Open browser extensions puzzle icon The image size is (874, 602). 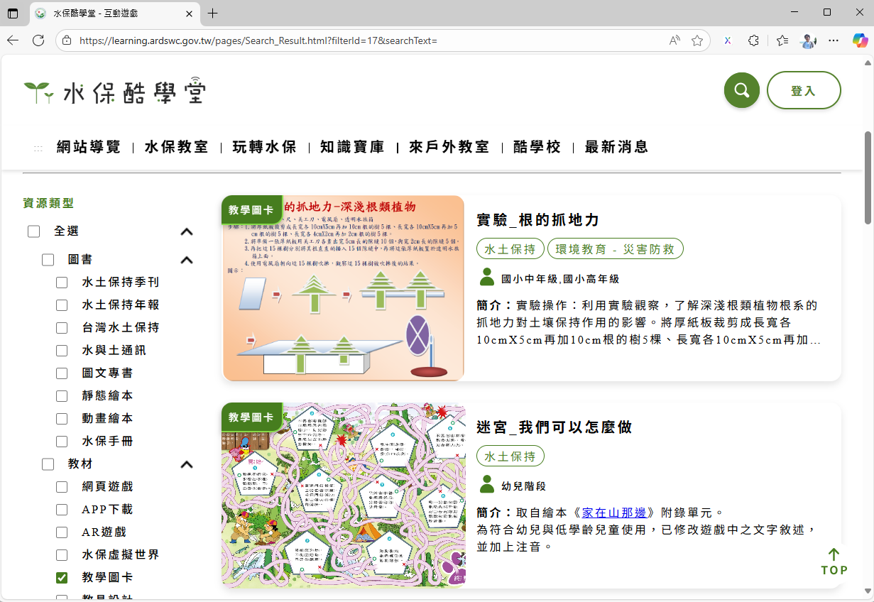(x=754, y=40)
